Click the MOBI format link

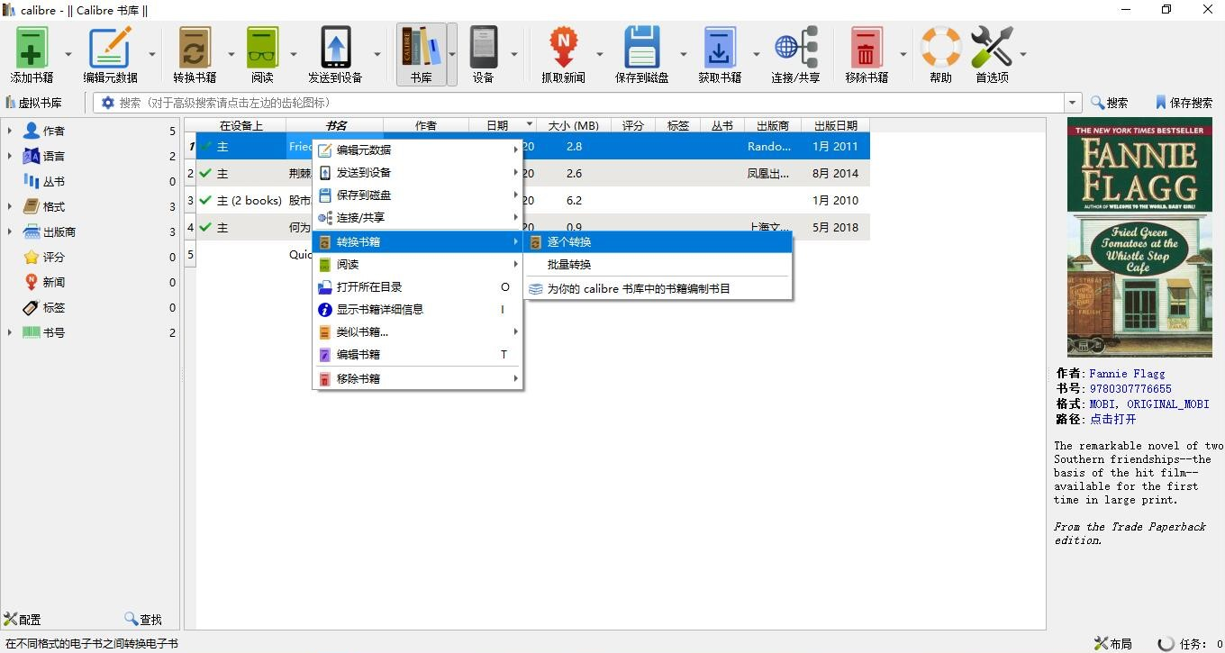tap(1102, 404)
